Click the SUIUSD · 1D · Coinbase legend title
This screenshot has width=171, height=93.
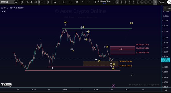pos(12,8)
